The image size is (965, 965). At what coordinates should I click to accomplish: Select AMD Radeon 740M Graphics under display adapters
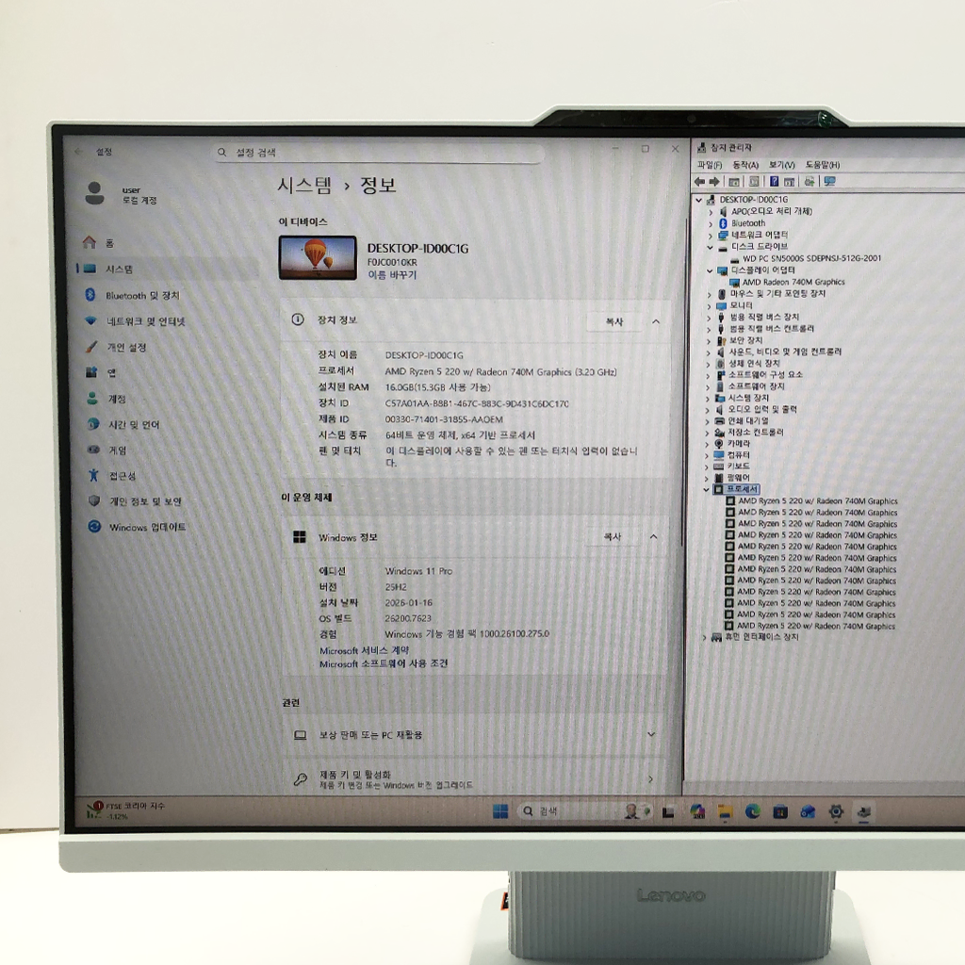click(x=793, y=282)
